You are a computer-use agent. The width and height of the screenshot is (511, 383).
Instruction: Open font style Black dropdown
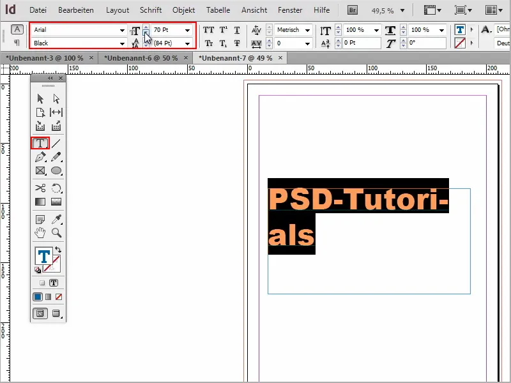122,43
